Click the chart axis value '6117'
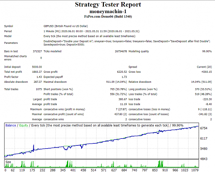This screenshot has width=215, height=172. 204,139
